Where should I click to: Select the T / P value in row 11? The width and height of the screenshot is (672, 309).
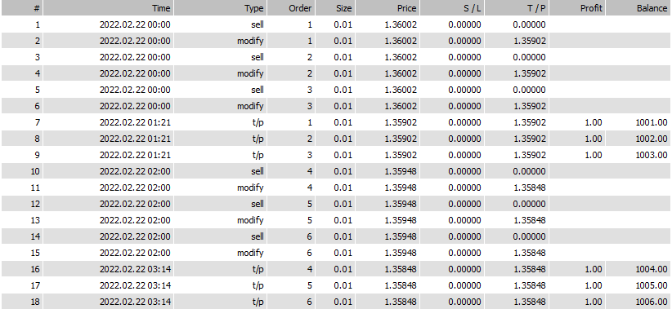pos(530,188)
